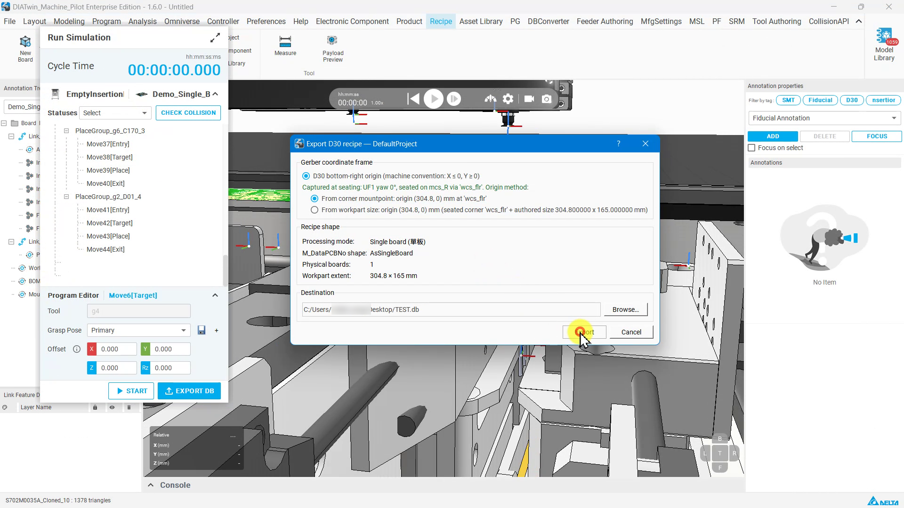
Task: Click the red X offset label swatch
Action: click(92, 349)
